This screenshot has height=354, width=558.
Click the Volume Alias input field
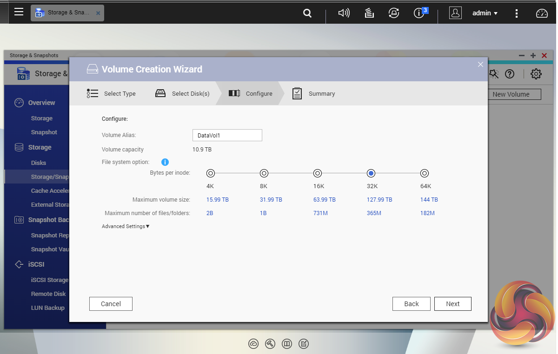coord(227,135)
